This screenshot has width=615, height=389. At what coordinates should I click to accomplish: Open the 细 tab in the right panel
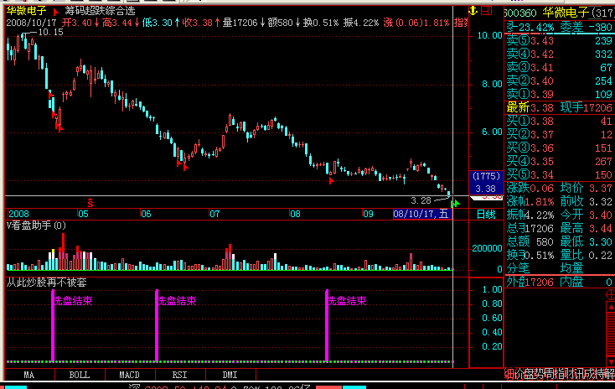509,374
